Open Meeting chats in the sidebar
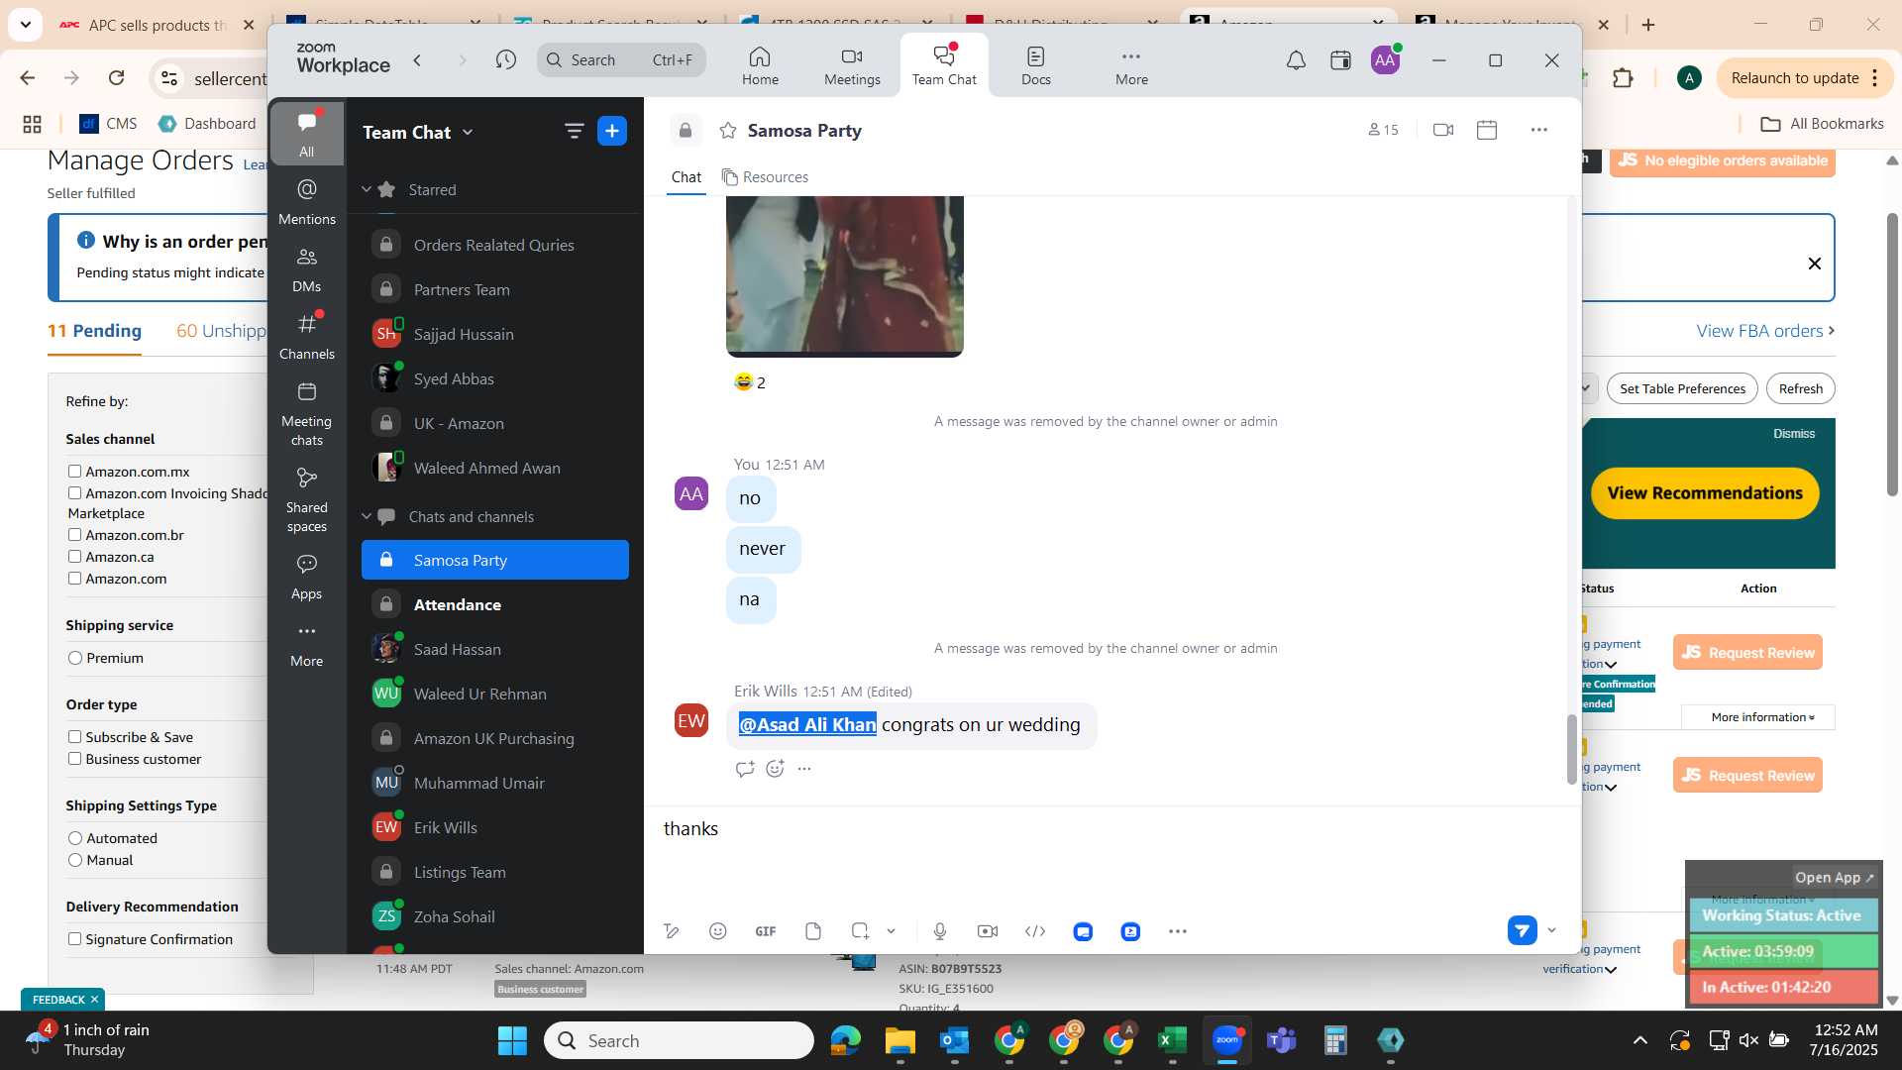This screenshot has height=1070, width=1902. click(x=307, y=413)
